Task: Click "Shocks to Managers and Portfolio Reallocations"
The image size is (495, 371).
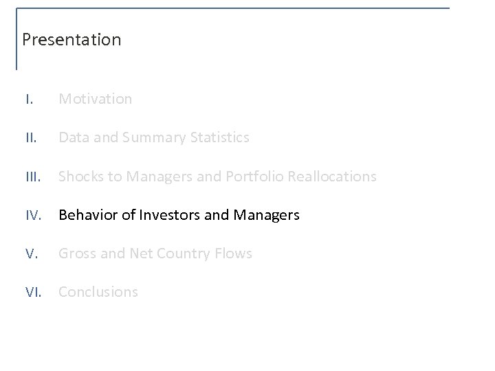Action: (x=217, y=177)
